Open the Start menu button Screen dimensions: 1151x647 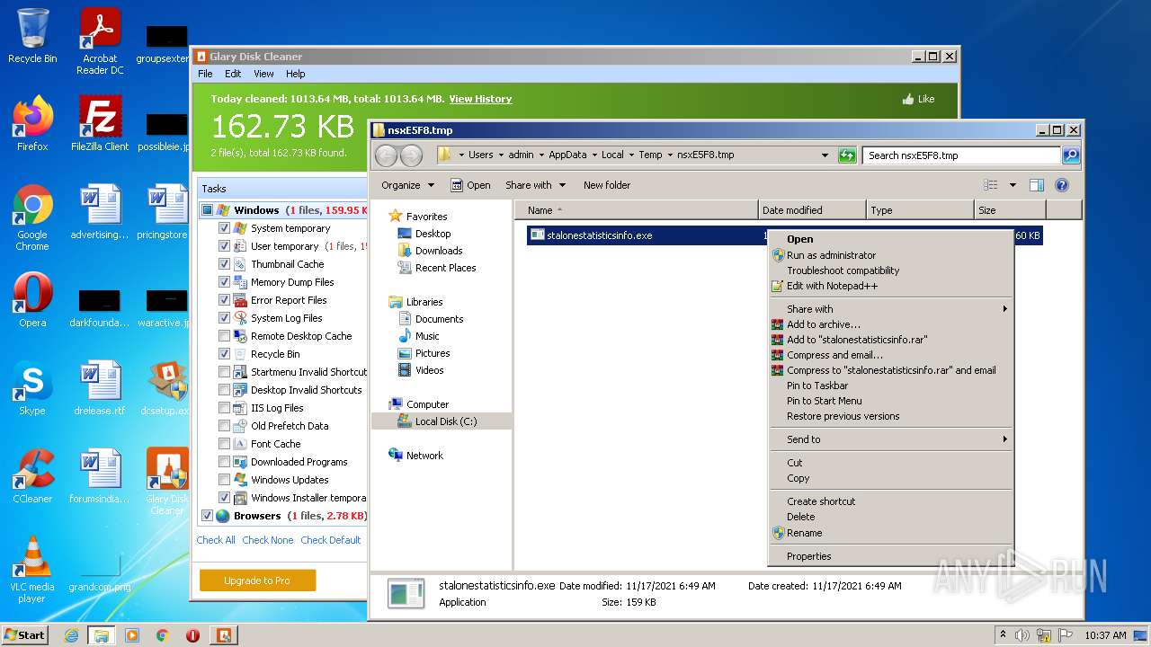tap(24, 635)
